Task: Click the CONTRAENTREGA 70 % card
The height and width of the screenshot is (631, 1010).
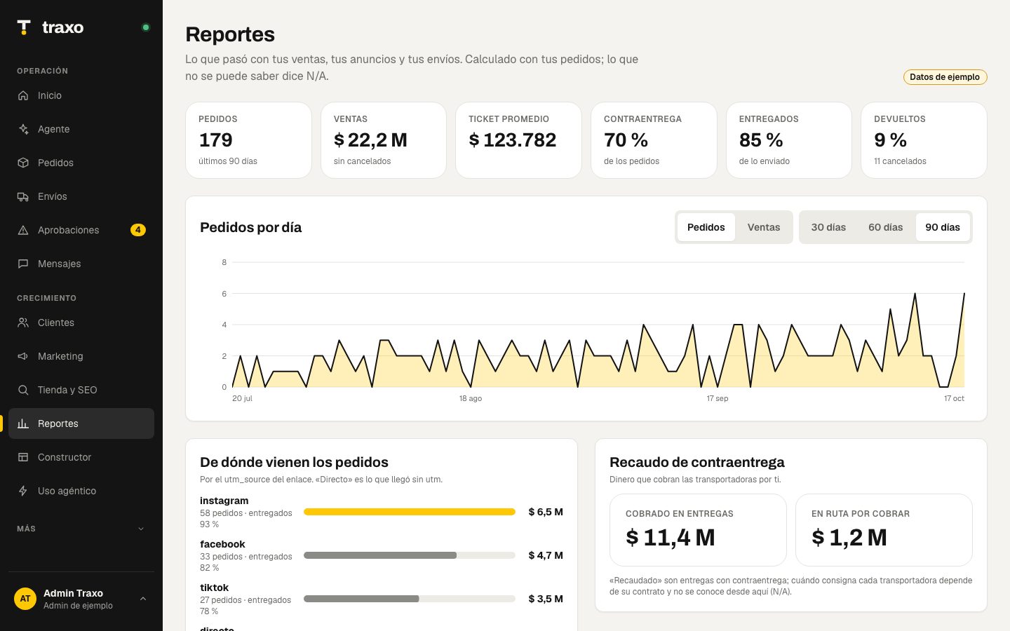Action: coord(654,140)
